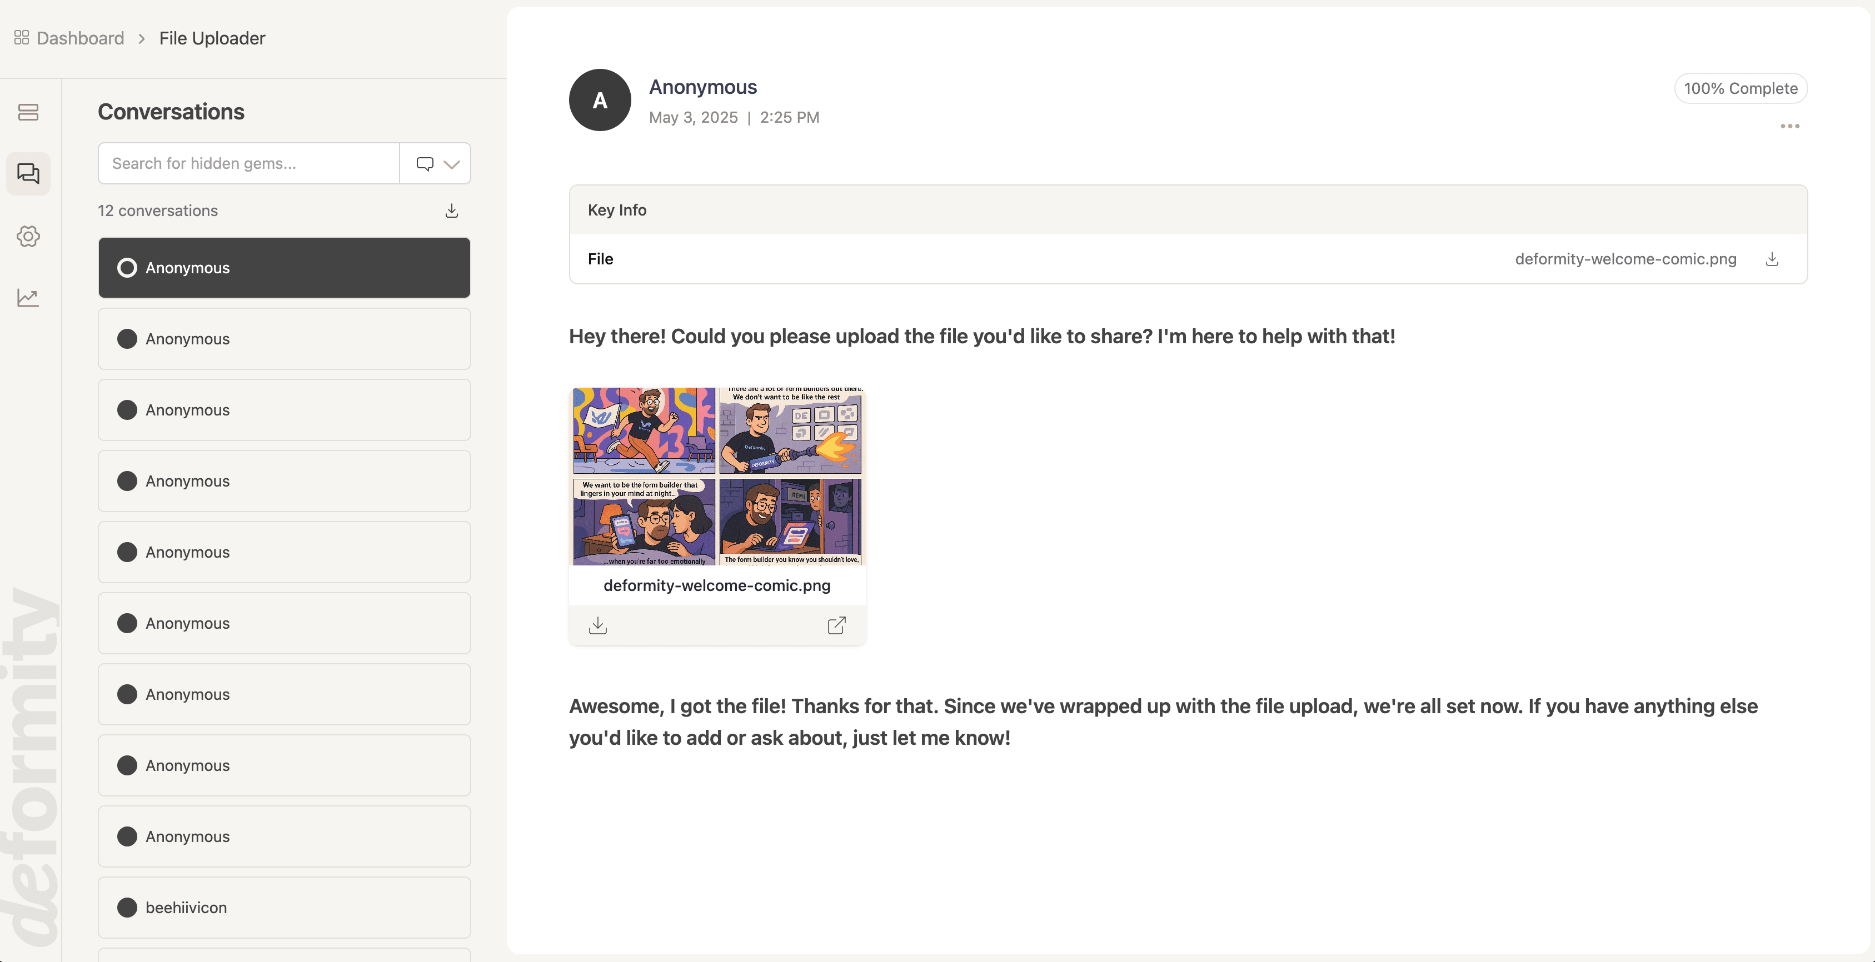Screen dimensions: 1875x962
Task: Open the comic in a new tab icon
Action: tap(836, 625)
